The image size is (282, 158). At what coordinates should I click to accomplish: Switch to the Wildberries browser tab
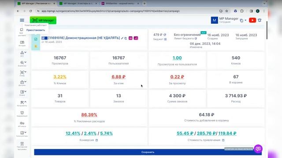[x=120, y=4]
